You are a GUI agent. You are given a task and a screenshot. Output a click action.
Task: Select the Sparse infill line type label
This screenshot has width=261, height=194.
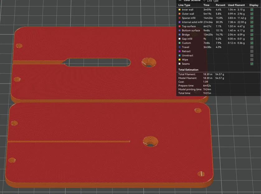(x=189, y=18)
